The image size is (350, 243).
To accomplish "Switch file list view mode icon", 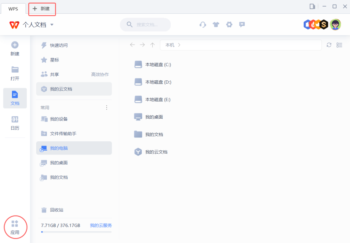I will click(x=339, y=45).
